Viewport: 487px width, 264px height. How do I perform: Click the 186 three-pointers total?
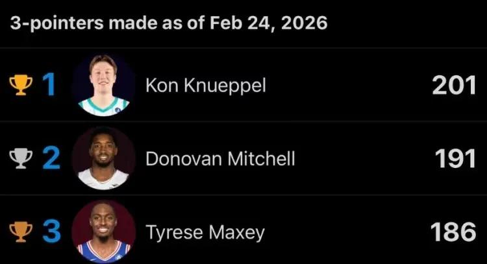(x=455, y=232)
